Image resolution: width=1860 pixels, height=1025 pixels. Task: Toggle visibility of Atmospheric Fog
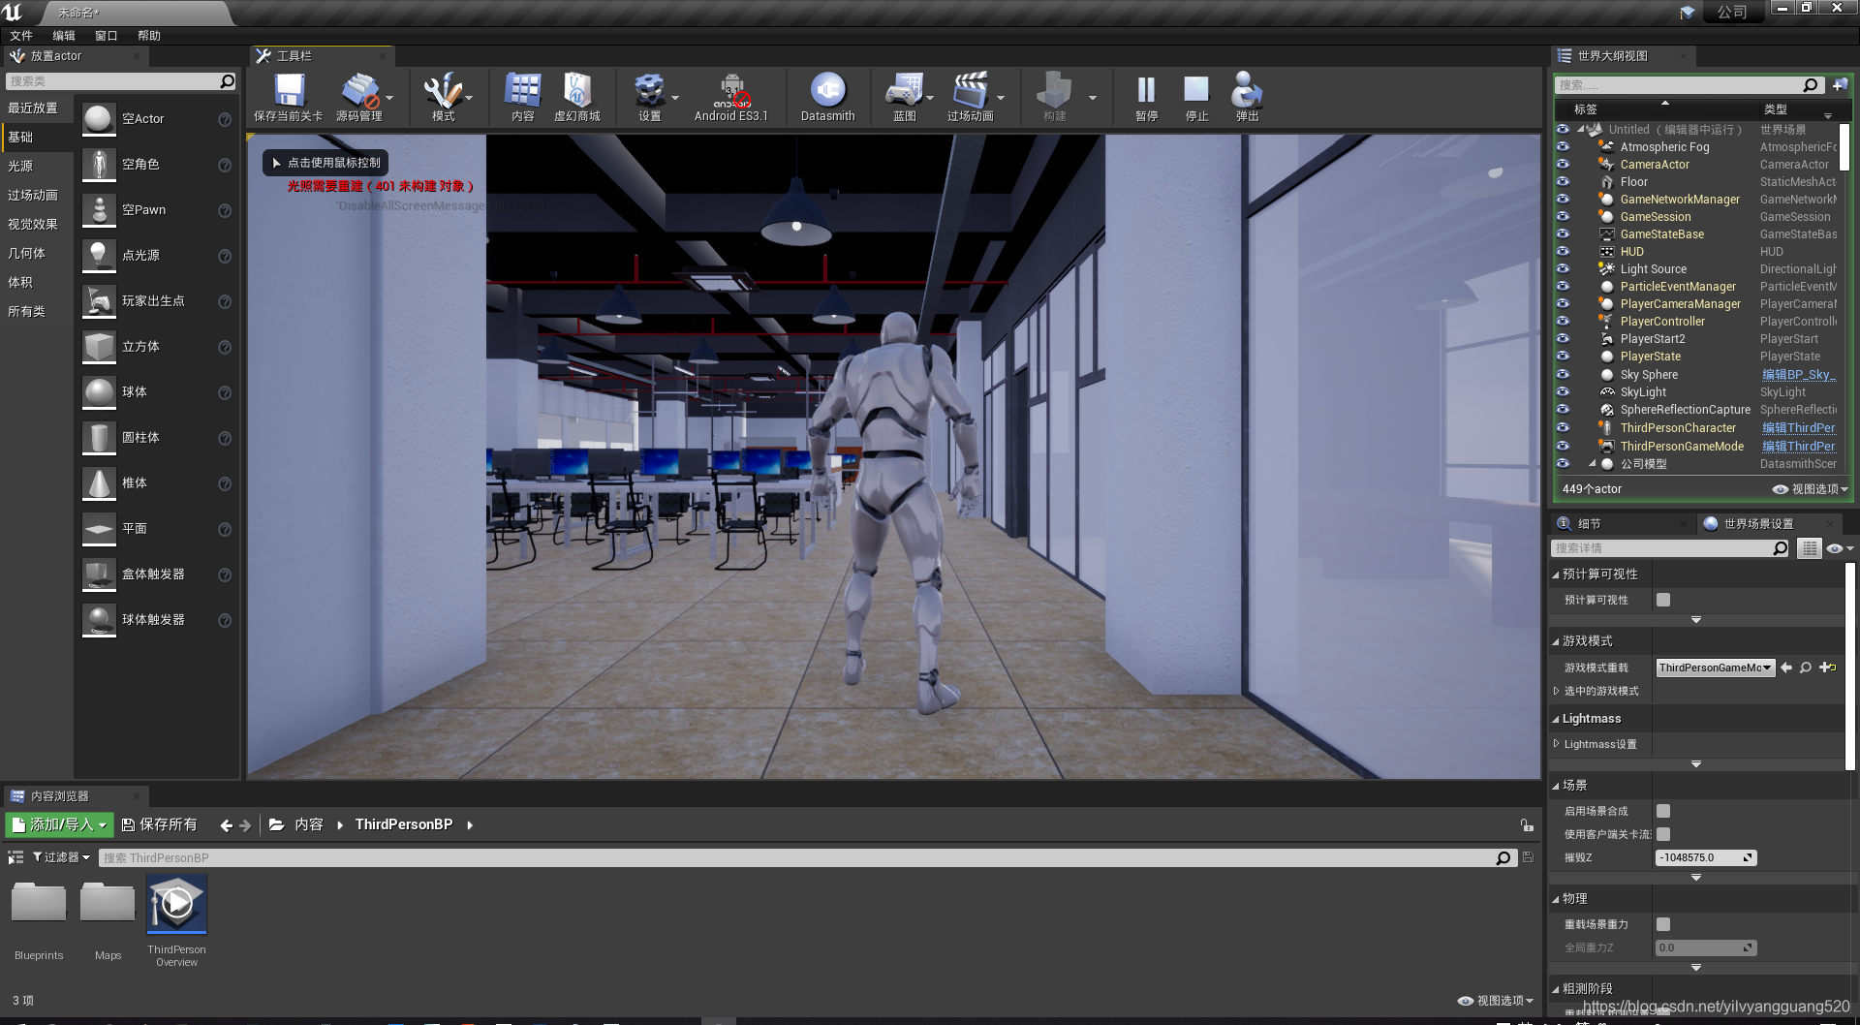1563,147
